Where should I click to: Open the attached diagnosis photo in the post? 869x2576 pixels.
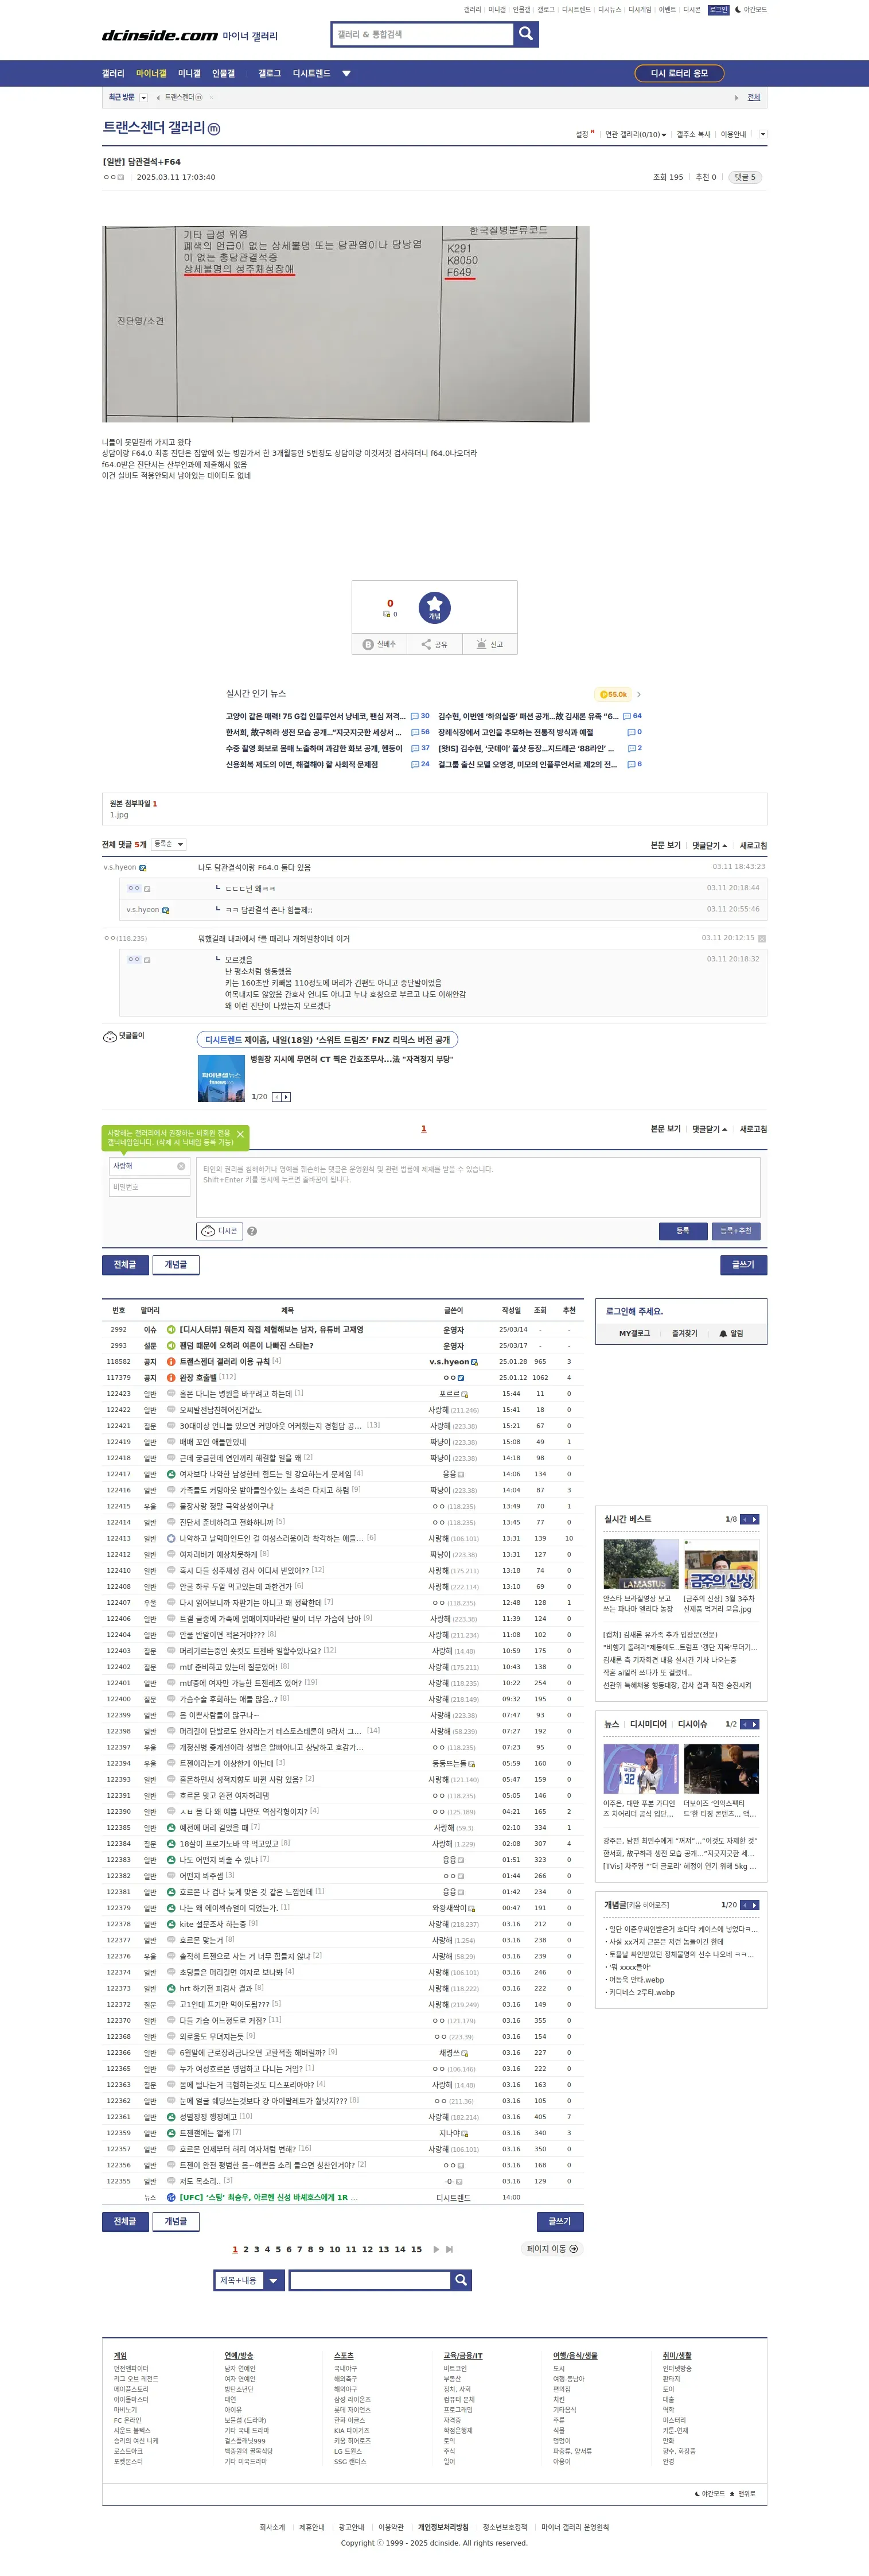click(346, 324)
